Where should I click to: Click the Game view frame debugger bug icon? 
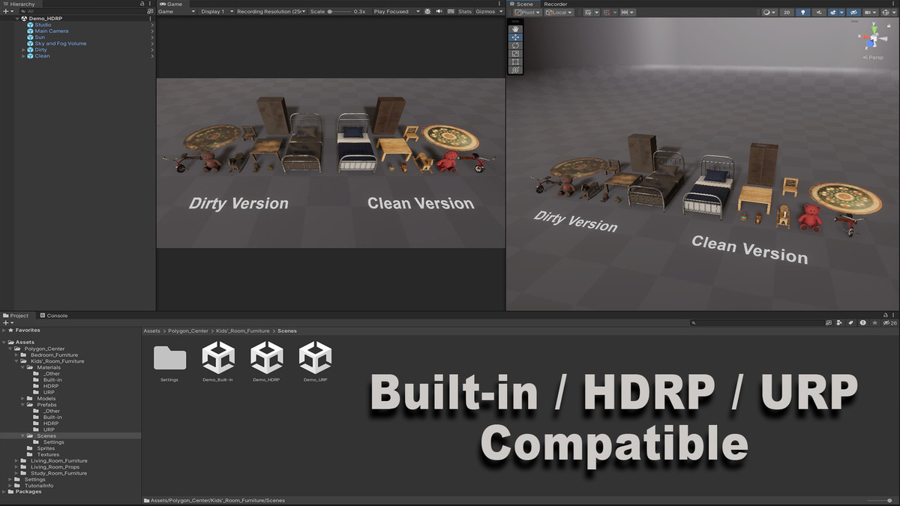click(427, 11)
